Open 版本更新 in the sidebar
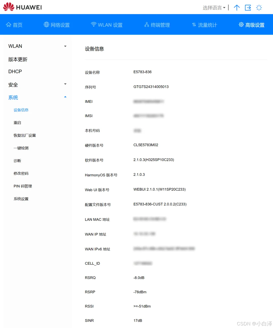Screen dimensions: 273x328 pos(18,59)
